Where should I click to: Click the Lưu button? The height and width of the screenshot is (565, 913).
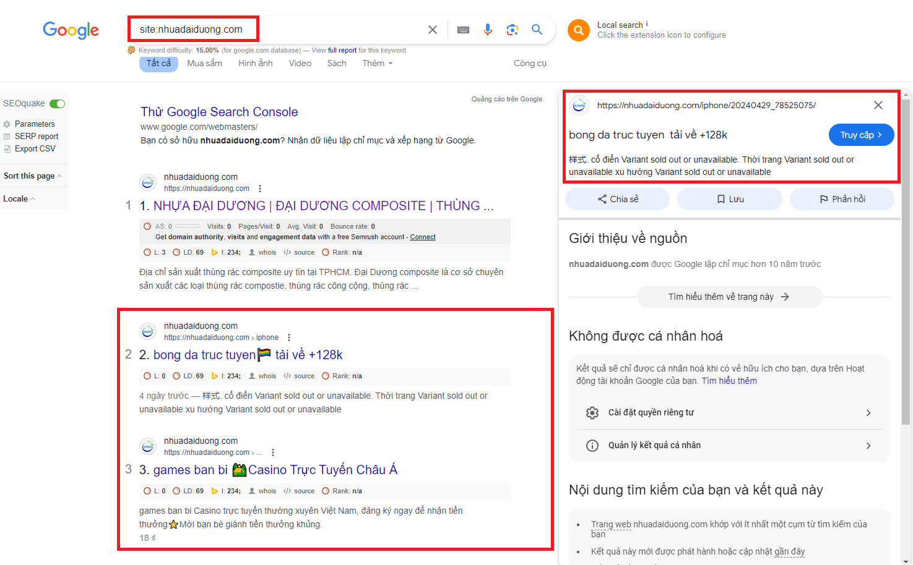point(730,199)
